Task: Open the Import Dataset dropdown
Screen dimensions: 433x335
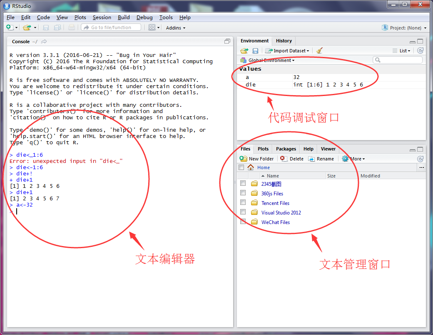Action: tap(290, 51)
